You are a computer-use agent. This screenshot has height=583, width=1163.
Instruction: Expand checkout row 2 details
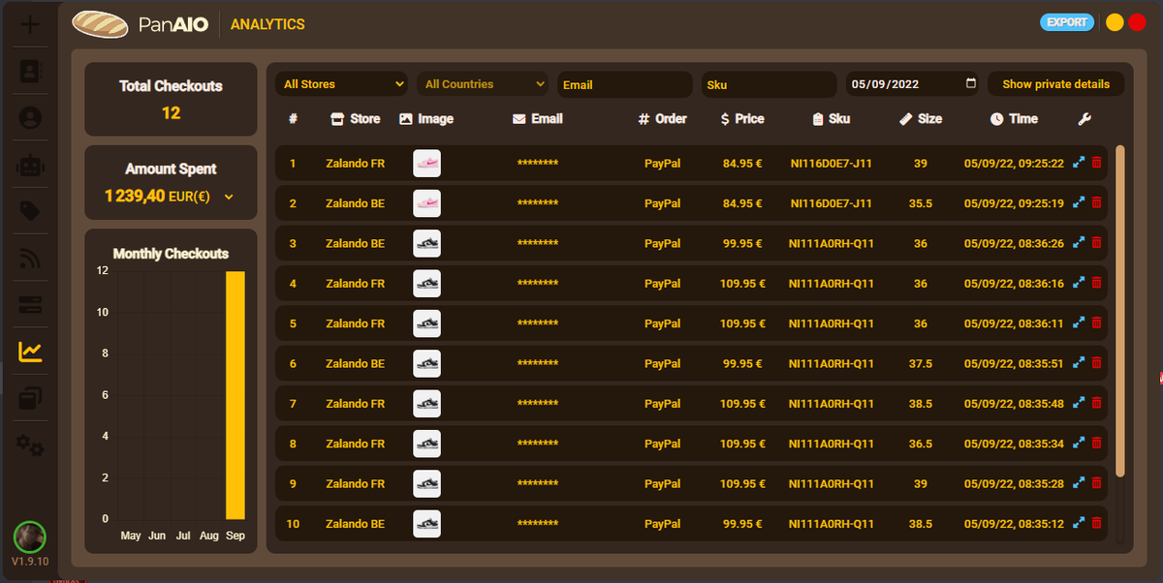1079,203
